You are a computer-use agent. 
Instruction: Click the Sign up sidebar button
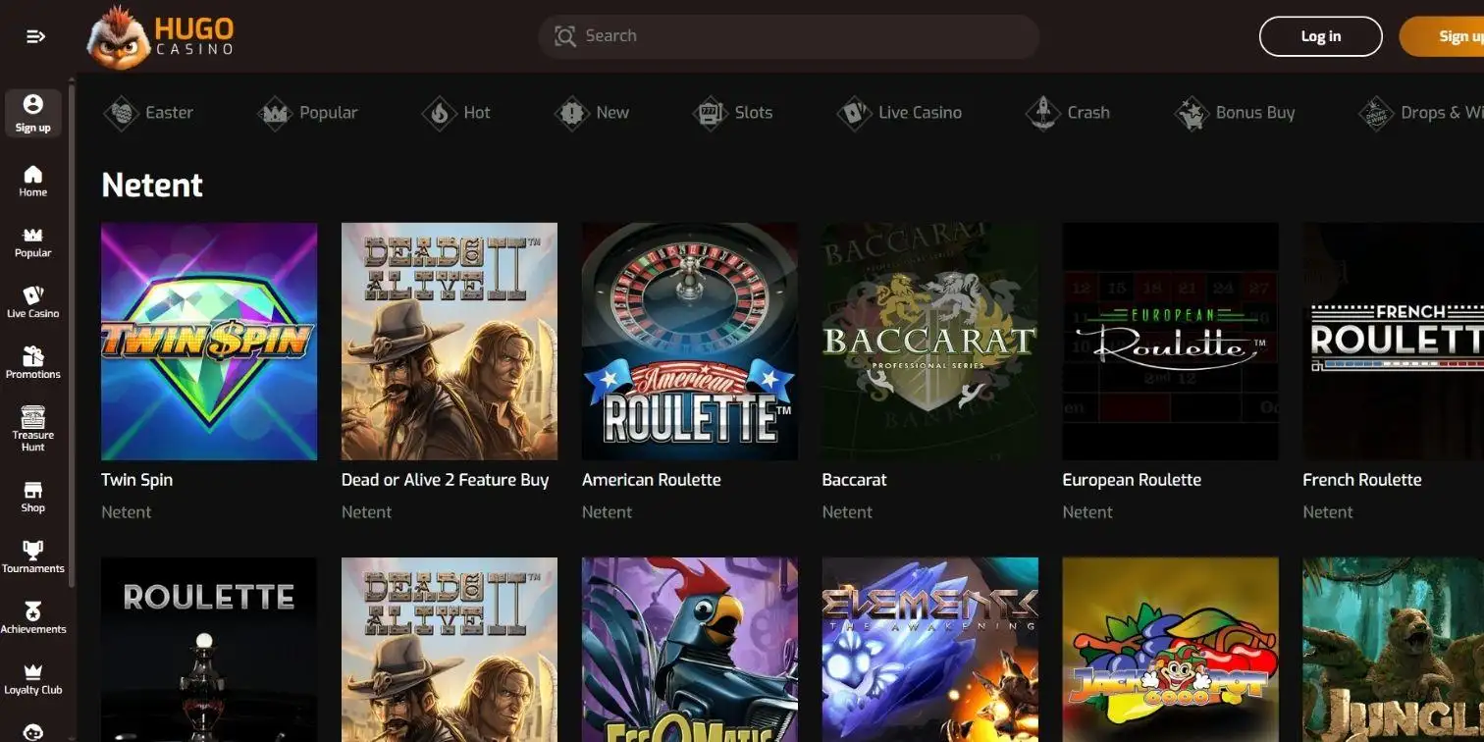tap(33, 114)
